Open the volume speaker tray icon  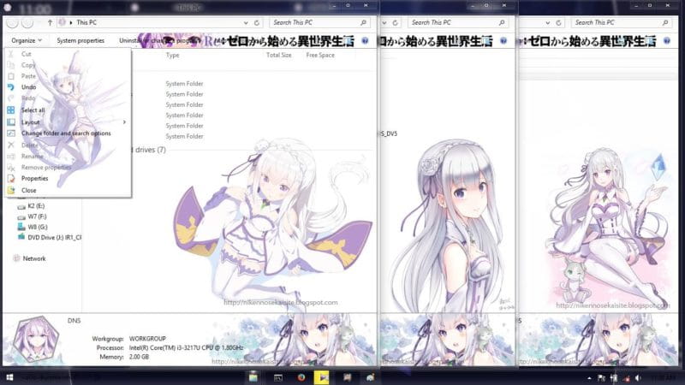(638, 378)
